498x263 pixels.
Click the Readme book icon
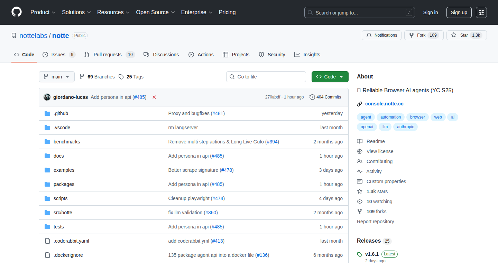360,141
